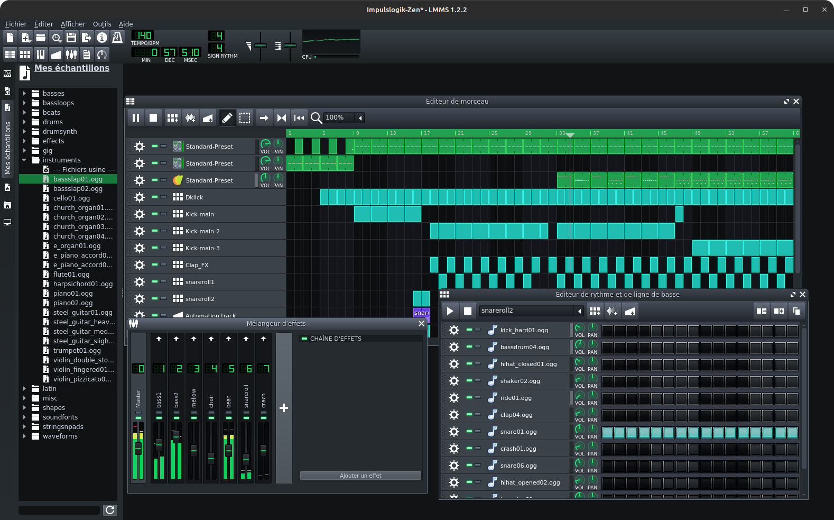Show the FX mixer from main toolbar
This screenshot has width=834, height=520.
pyautogui.click(x=71, y=54)
